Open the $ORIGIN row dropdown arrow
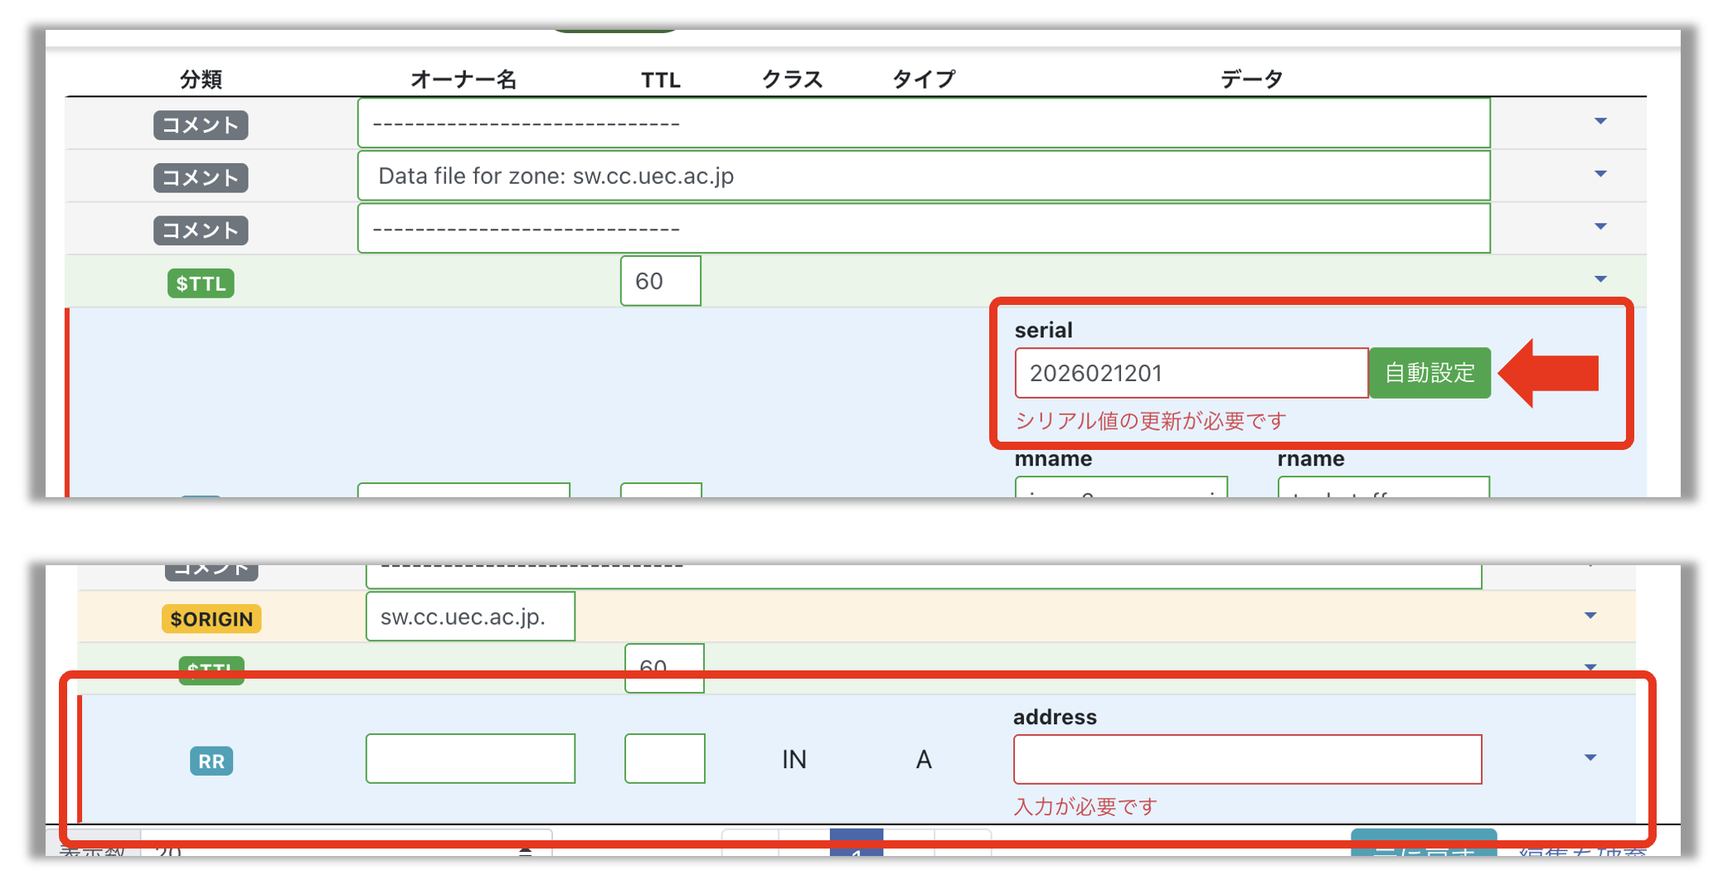The width and height of the screenshot is (1723, 885). coord(1590,616)
